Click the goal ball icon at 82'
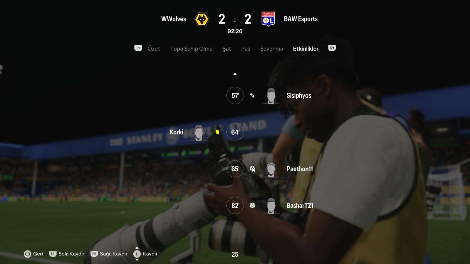470x264 pixels. 252,206
